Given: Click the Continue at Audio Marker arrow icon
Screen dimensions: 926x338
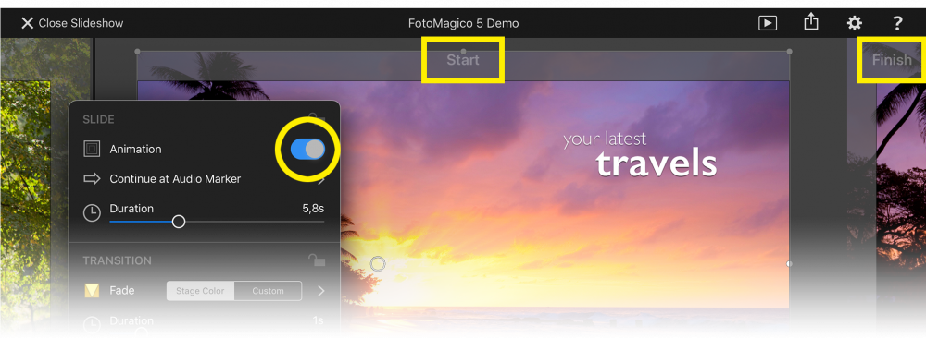Looking at the screenshot, I should tap(92, 178).
